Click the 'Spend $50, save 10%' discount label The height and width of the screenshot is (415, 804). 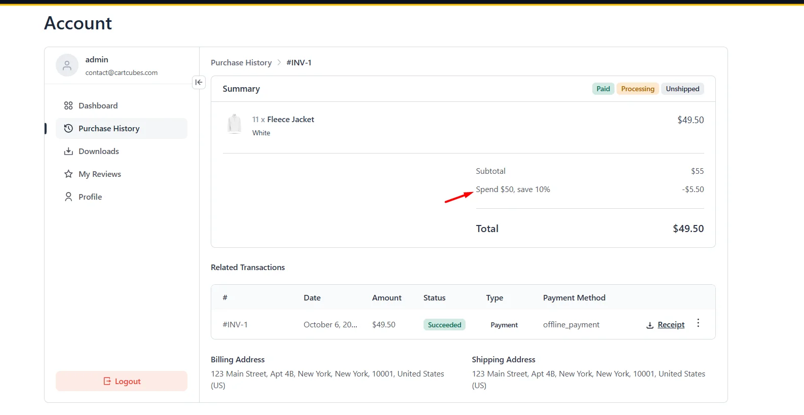tap(513, 190)
